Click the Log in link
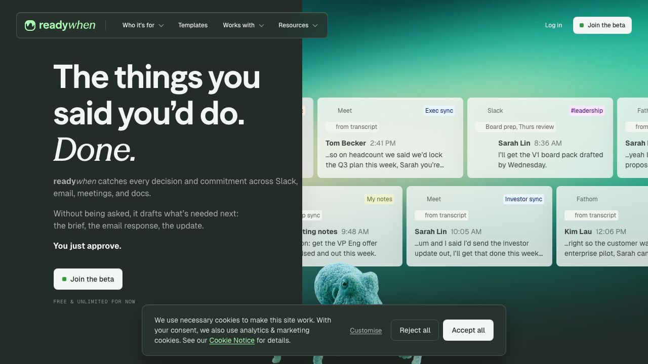The image size is (648, 364). pos(553,25)
